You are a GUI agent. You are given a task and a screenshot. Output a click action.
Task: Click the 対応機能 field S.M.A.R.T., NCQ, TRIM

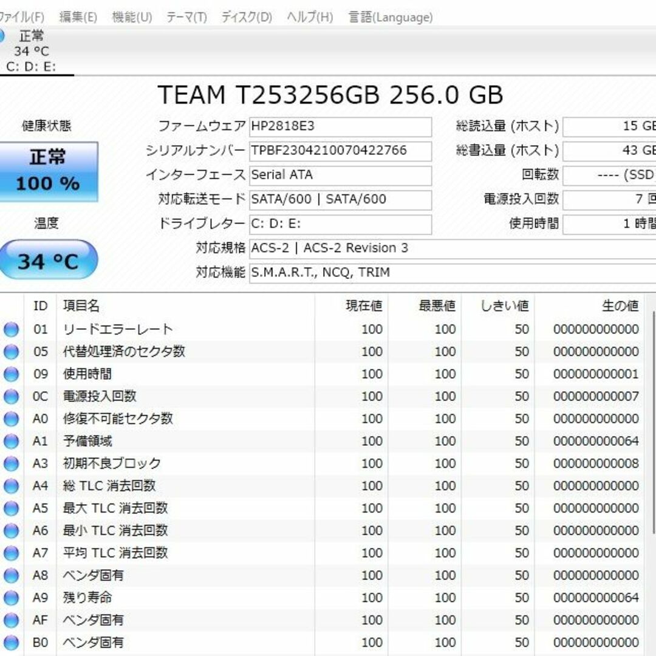(x=453, y=273)
